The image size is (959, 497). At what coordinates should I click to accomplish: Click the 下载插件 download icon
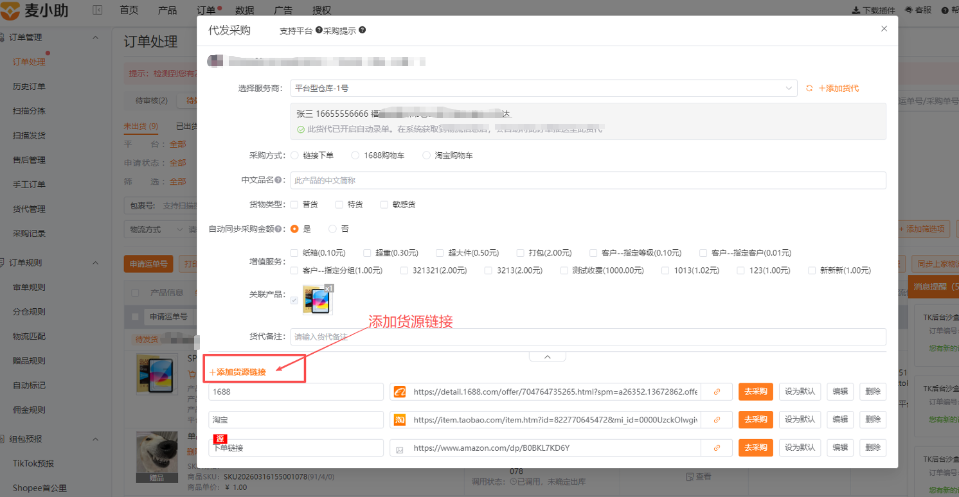(856, 10)
